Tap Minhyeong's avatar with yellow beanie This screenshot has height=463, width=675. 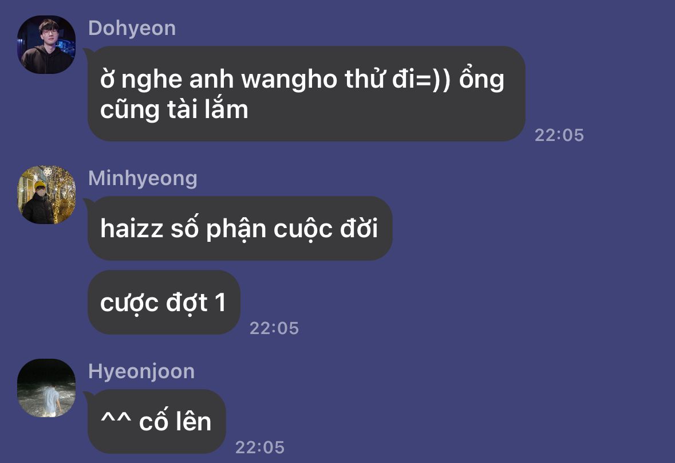[46, 195]
